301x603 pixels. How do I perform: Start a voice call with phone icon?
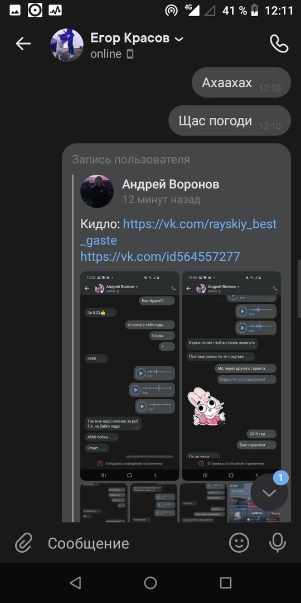279,44
